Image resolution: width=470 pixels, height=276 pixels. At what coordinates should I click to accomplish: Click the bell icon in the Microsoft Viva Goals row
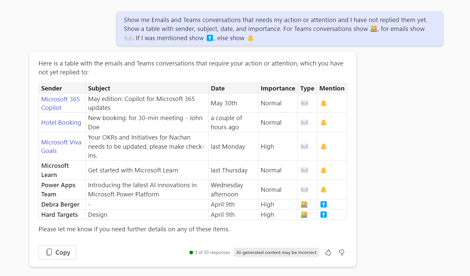pyautogui.click(x=323, y=147)
